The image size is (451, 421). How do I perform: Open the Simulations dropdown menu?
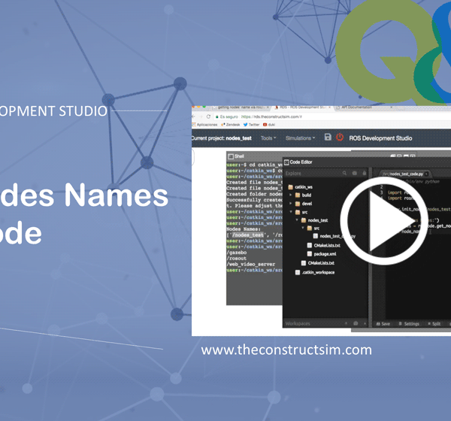point(300,138)
